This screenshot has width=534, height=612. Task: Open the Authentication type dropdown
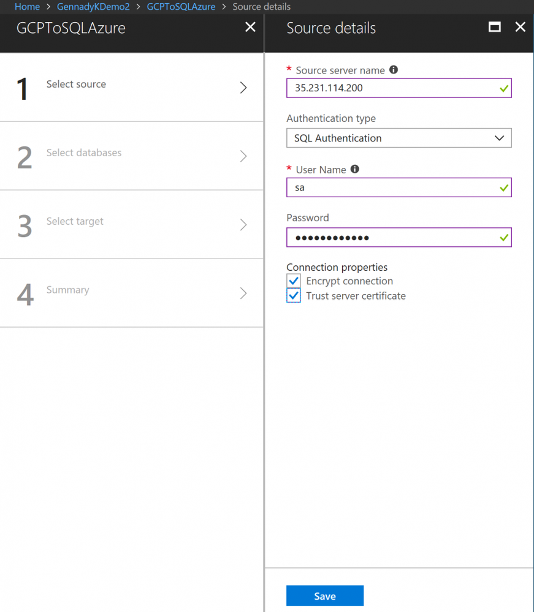(399, 138)
